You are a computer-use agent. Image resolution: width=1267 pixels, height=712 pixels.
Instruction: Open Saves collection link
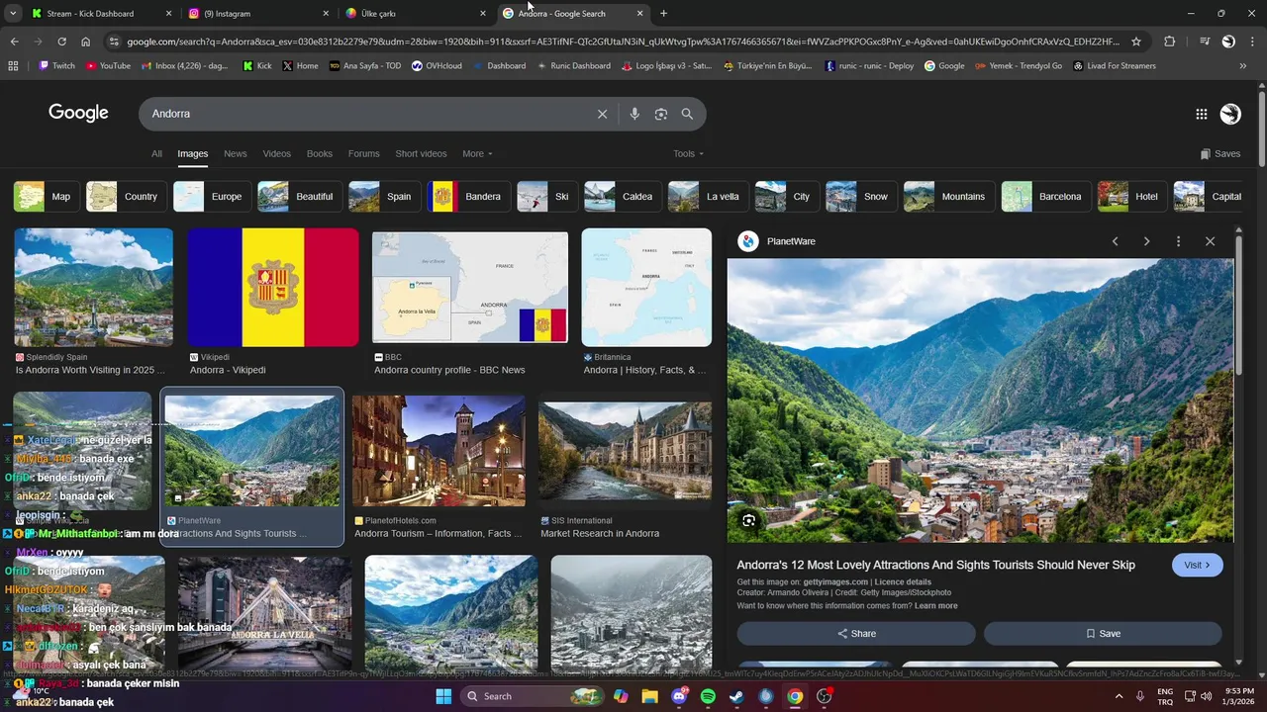1219,153
